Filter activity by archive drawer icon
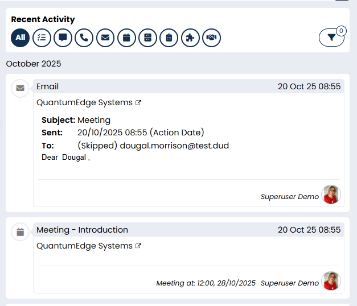The image size is (357, 306). [147, 38]
